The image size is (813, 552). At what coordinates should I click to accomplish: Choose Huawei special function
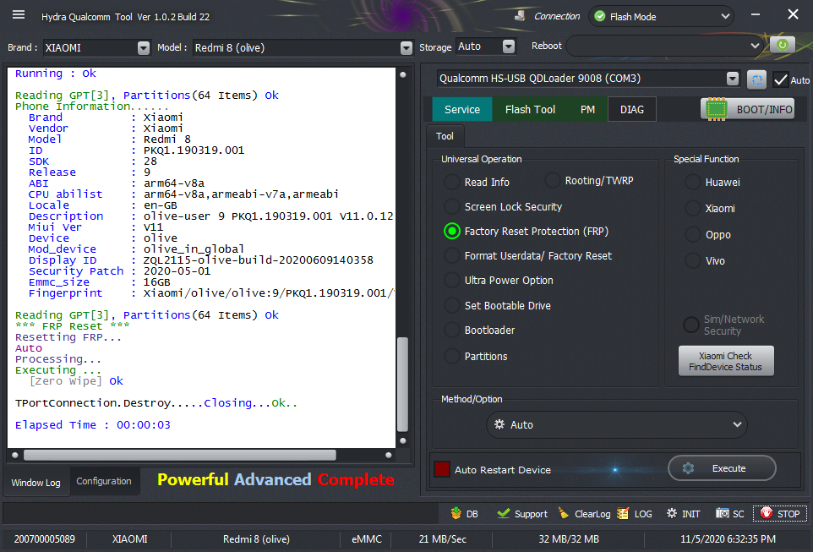pos(712,182)
